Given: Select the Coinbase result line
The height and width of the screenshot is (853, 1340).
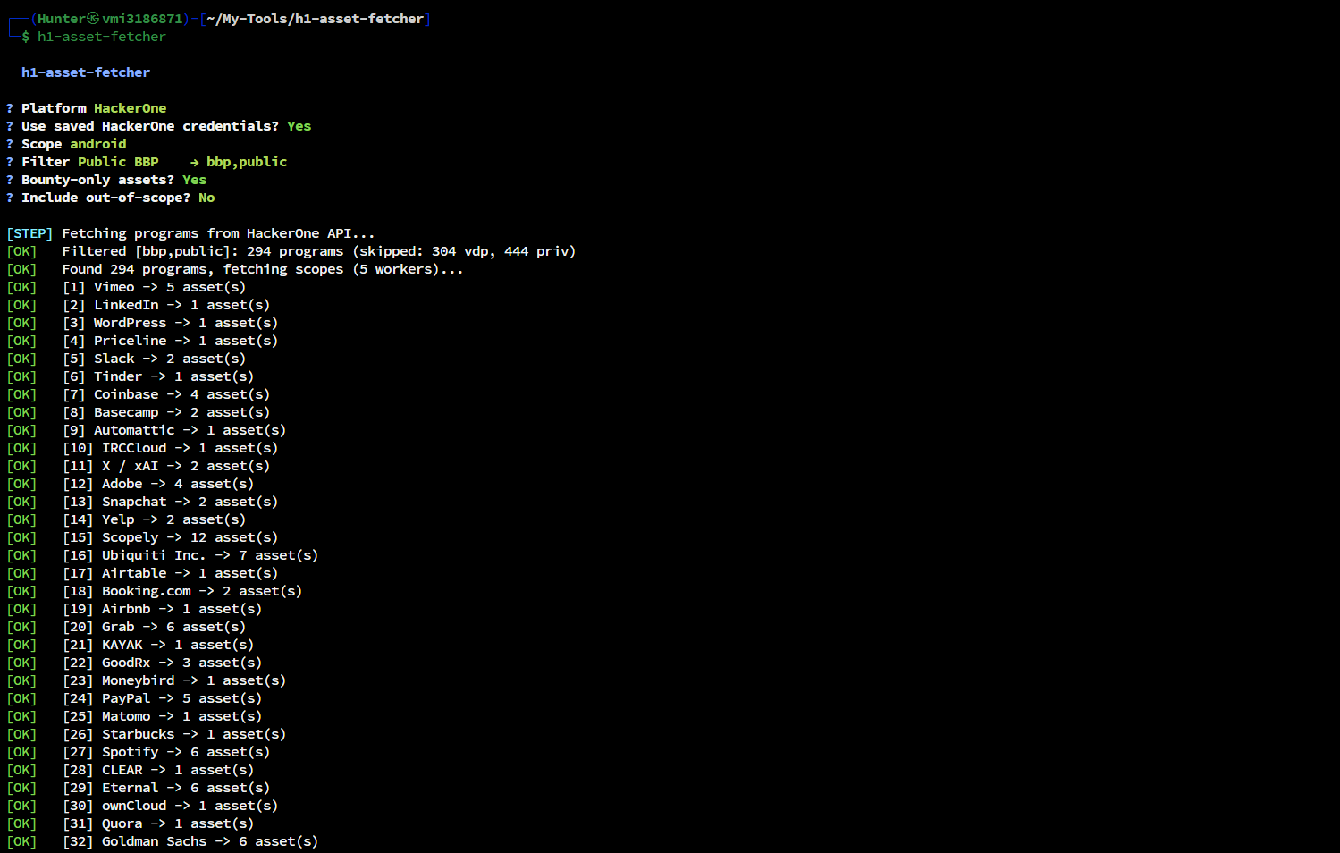Looking at the screenshot, I should pyautogui.click(x=166, y=394).
